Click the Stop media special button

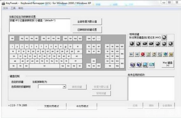click(x=138, y=44)
